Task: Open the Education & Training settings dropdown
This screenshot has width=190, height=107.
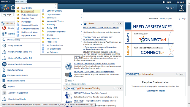Action: coord(119,89)
